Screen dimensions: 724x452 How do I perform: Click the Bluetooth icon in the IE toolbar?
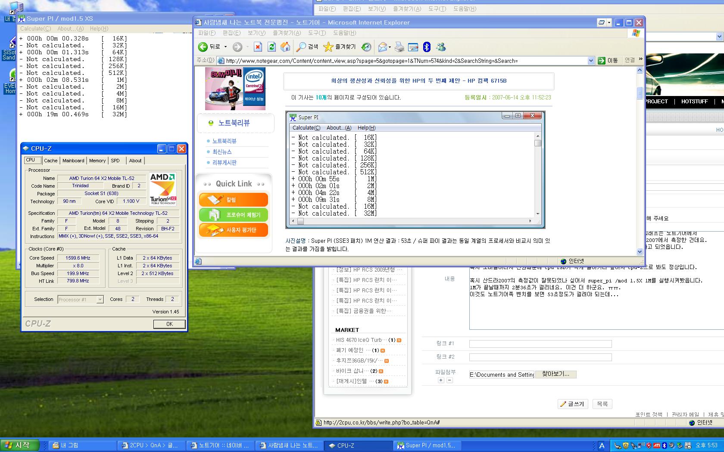pos(427,47)
